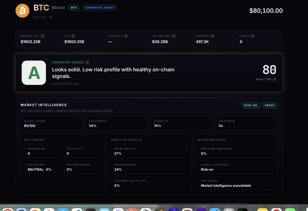Click the 'Looks solid. Low risk profile' summary
The image size is (308, 211).
point(113,73)
